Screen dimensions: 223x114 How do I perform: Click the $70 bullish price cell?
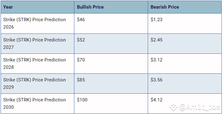111,64
